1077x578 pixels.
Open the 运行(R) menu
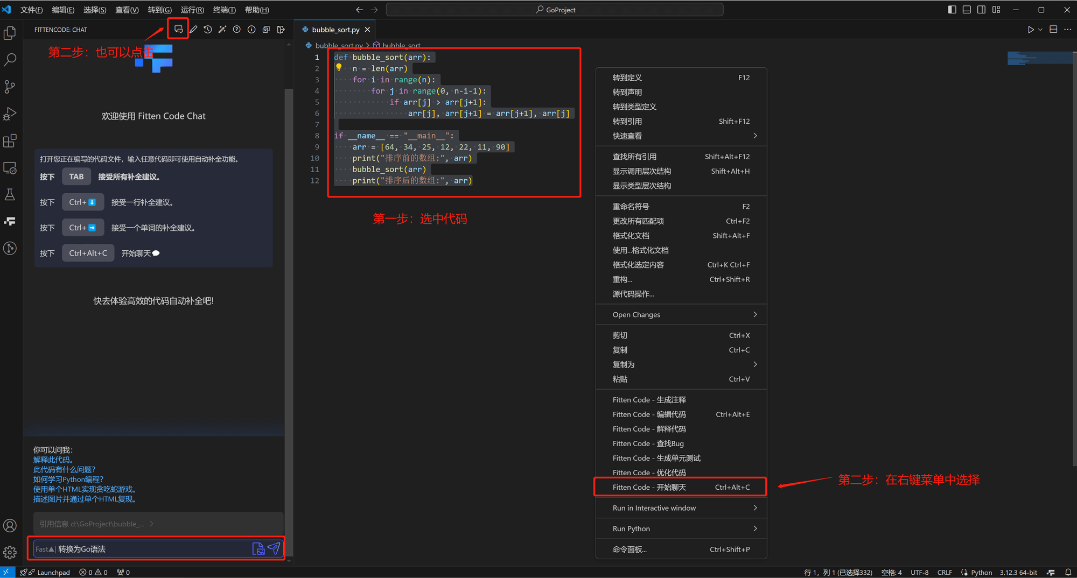[192, 10]
